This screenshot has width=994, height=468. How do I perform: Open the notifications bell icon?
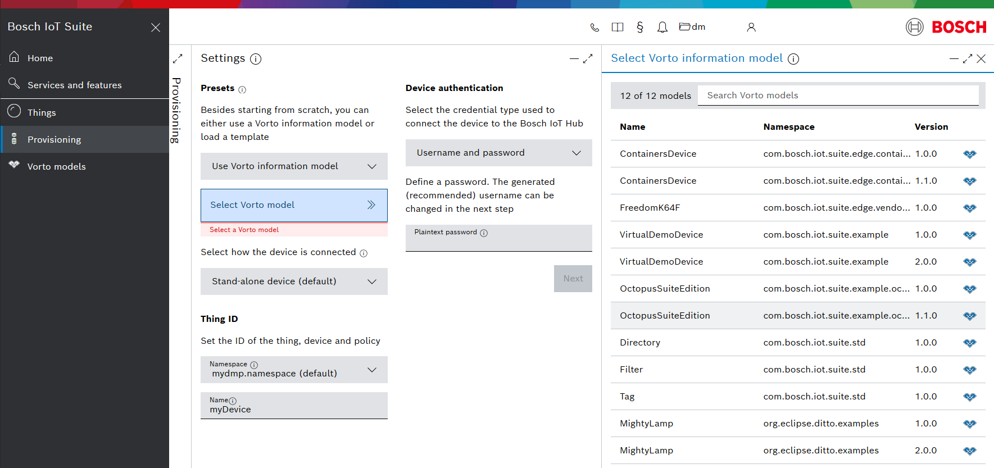coord(662,27)
